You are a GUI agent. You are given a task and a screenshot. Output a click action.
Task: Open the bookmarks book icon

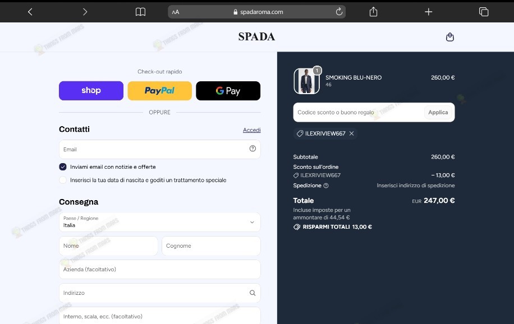click(x=140, y=12)
